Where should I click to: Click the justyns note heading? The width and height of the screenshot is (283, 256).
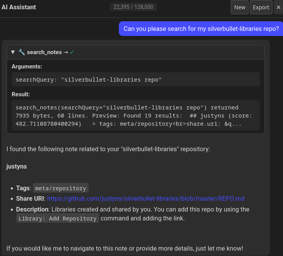pyautogui.click(x=16, y=167)
